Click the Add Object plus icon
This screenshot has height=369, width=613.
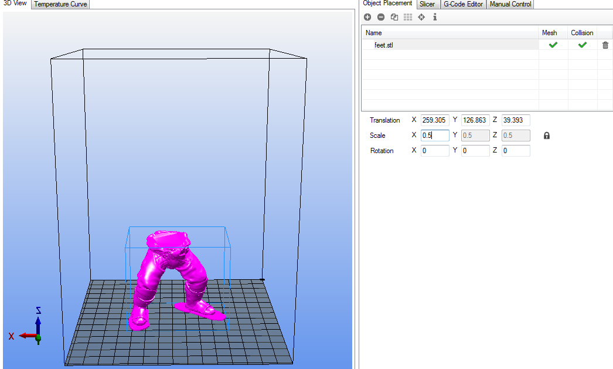click(x=367, y=17)
